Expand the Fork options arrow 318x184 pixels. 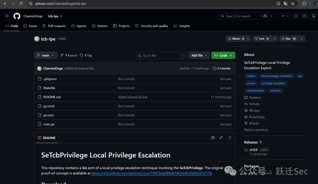click(x=275, y=39)
